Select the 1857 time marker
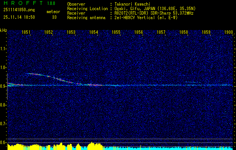236x150 pixels. (161, 33)
